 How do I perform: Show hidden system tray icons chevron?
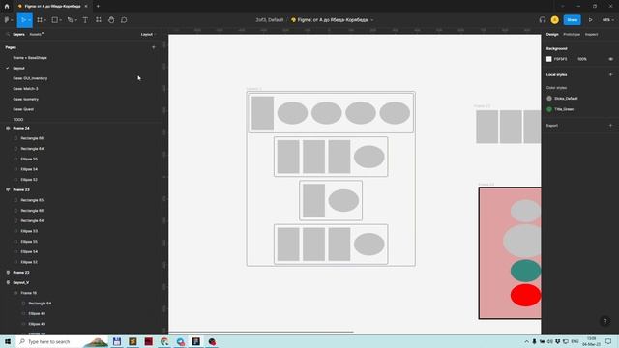coord(526,341)
